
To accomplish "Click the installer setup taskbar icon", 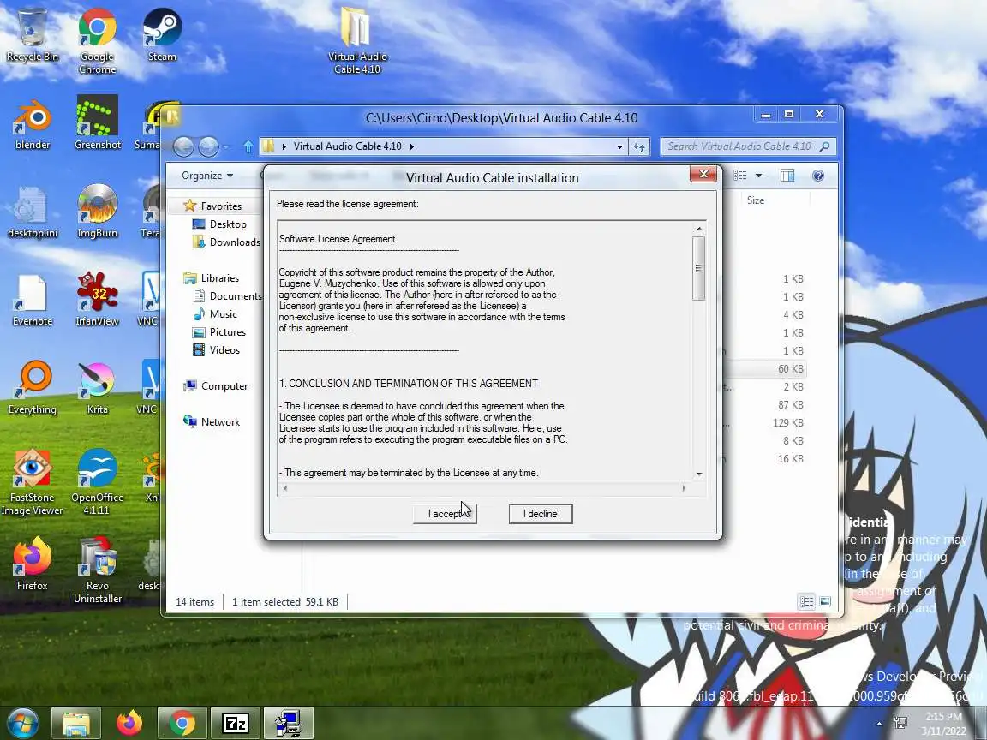I will 288,723.
